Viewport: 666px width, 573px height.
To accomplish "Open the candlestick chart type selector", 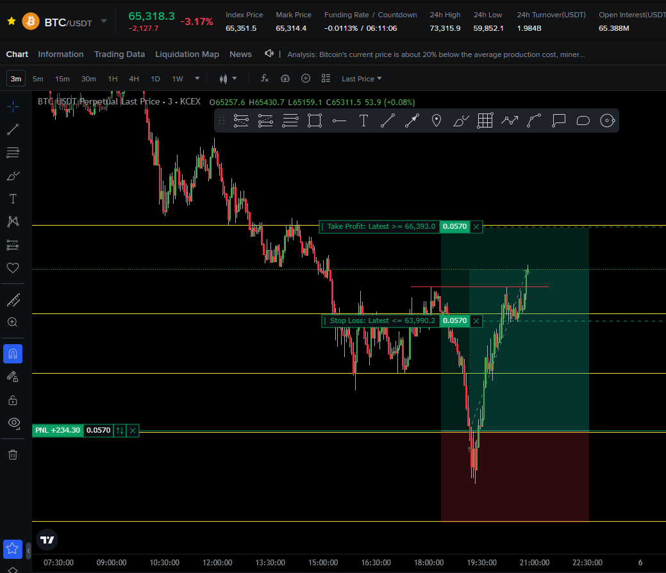I will click(228, 79).
